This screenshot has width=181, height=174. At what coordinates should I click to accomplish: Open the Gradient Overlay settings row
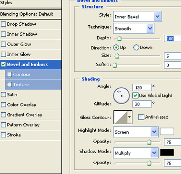(x=30, y=115)
